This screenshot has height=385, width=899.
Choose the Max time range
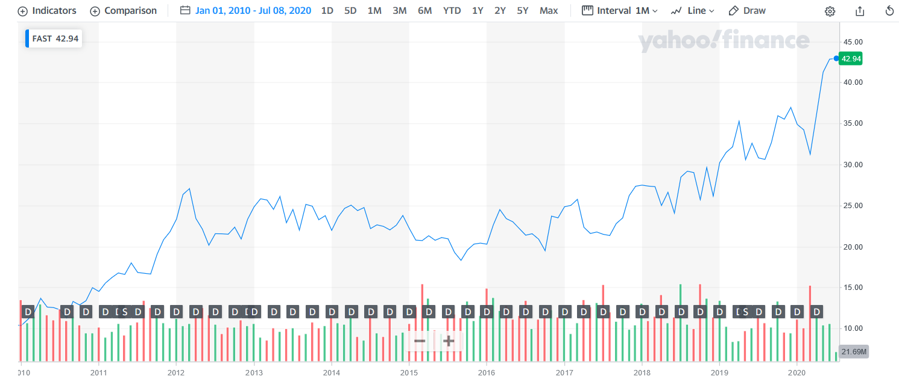pos(549,11)
